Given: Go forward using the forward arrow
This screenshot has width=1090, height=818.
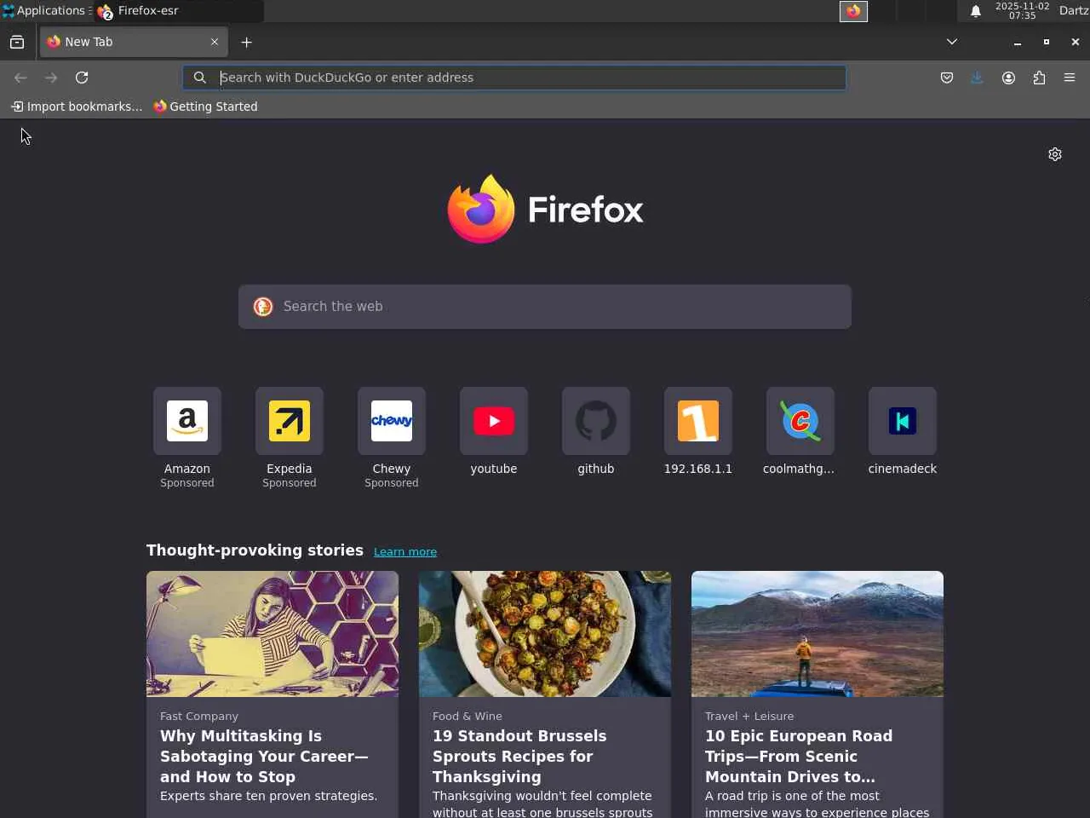Looking at the screenshot, I should [51, 78].
